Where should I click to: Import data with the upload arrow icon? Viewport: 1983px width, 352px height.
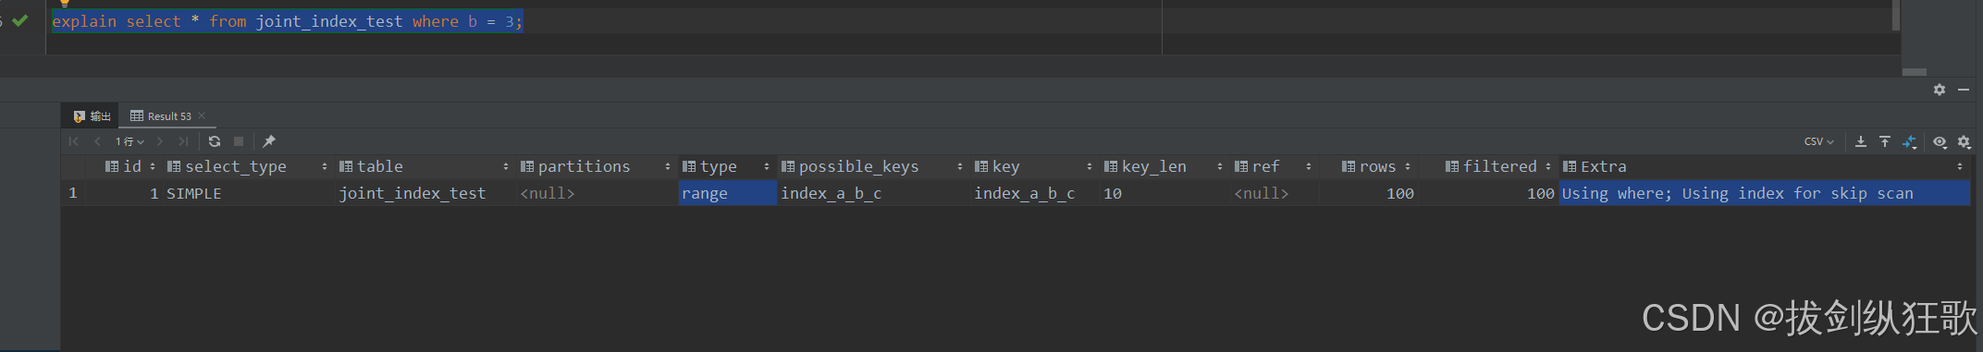[1885, 141]
